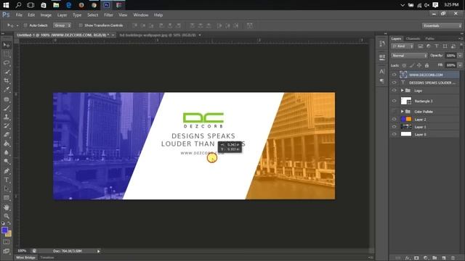Select the Horizontal Type tool
The width and height of the screenshot is (465, 261).
pos(7,180)
